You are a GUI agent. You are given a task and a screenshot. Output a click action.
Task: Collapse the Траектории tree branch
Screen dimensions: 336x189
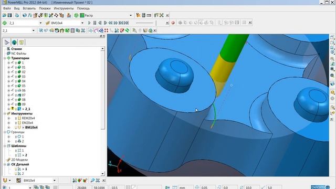click(5, 58)
